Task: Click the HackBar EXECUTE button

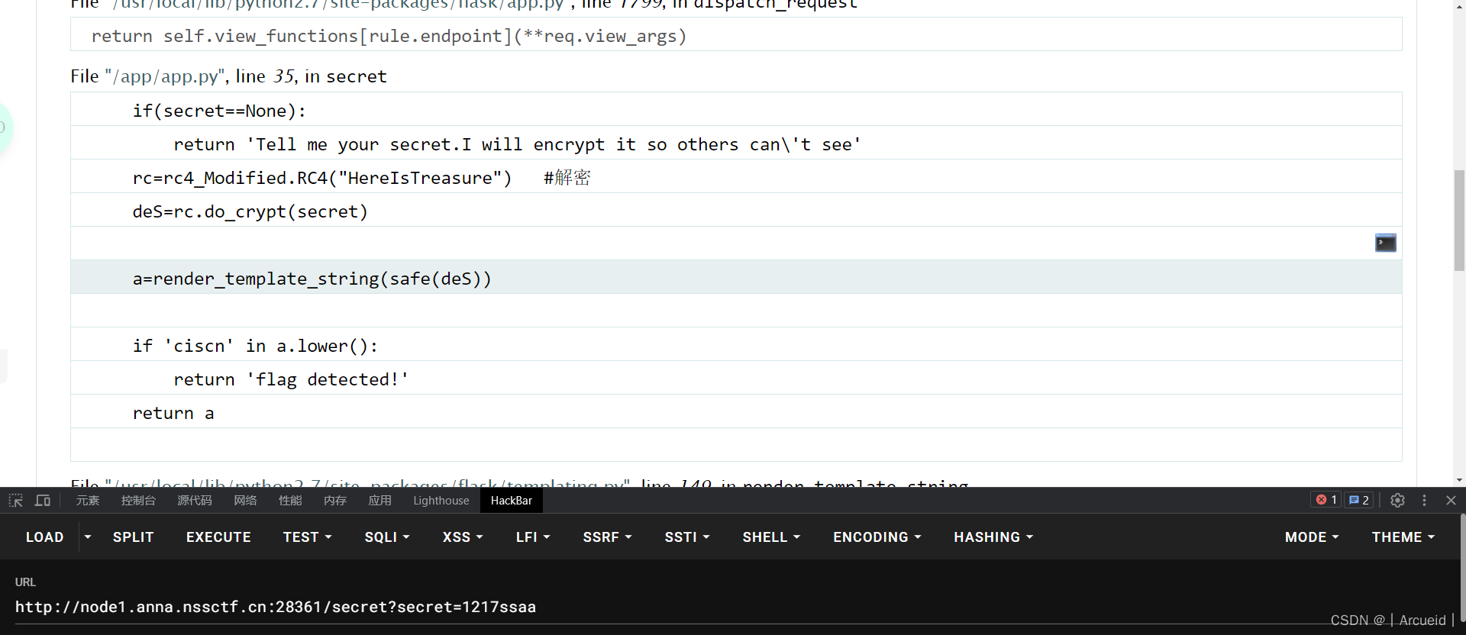Action: click(218, 537)
